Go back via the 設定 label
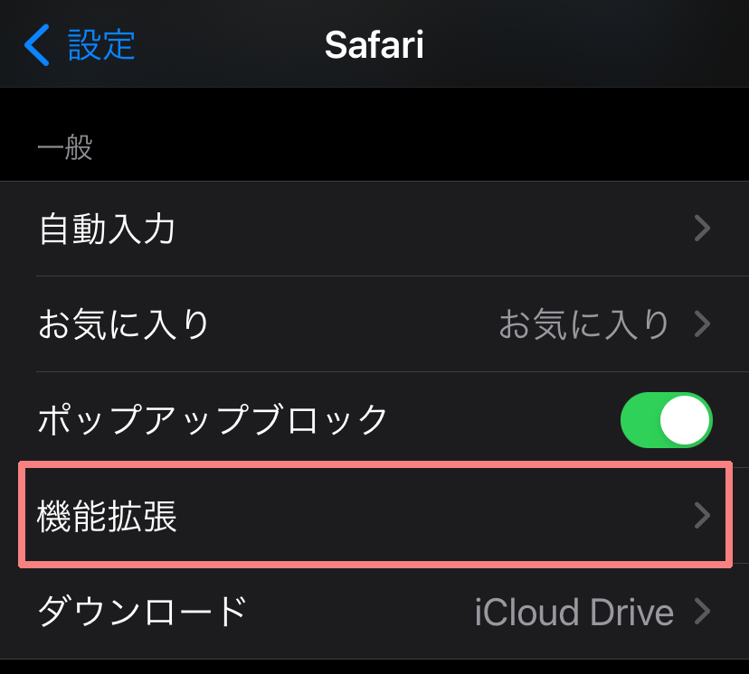 click(x=101, y=45)
